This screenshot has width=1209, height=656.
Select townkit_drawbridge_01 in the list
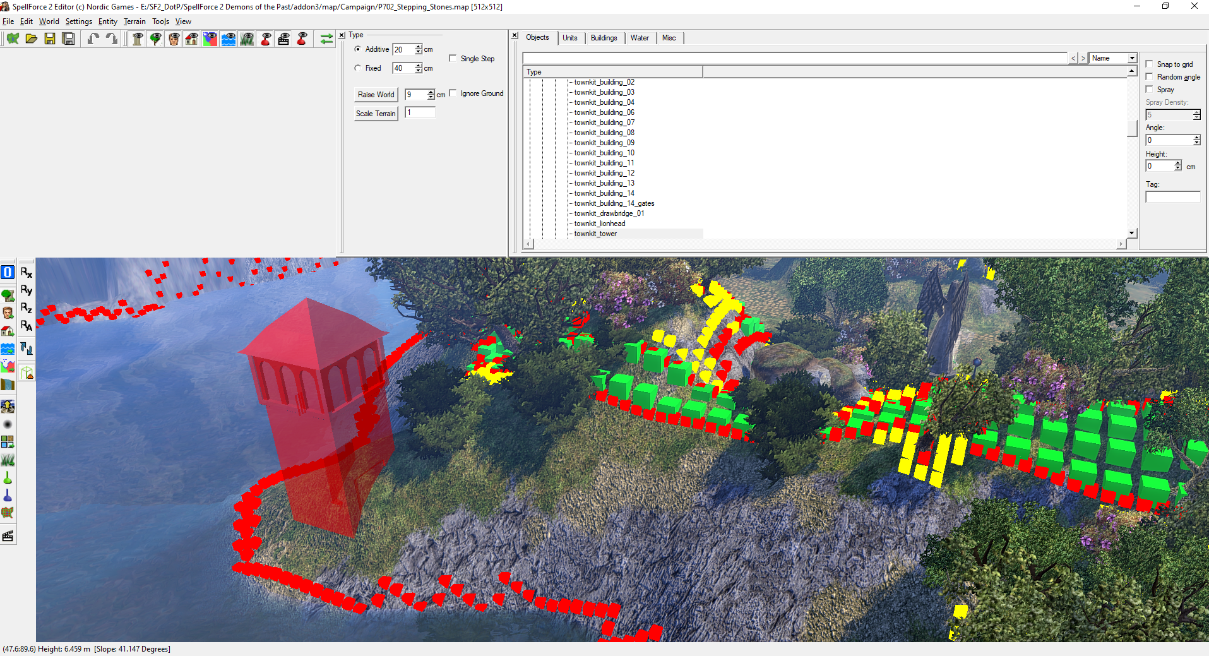[x=609, y=213]
